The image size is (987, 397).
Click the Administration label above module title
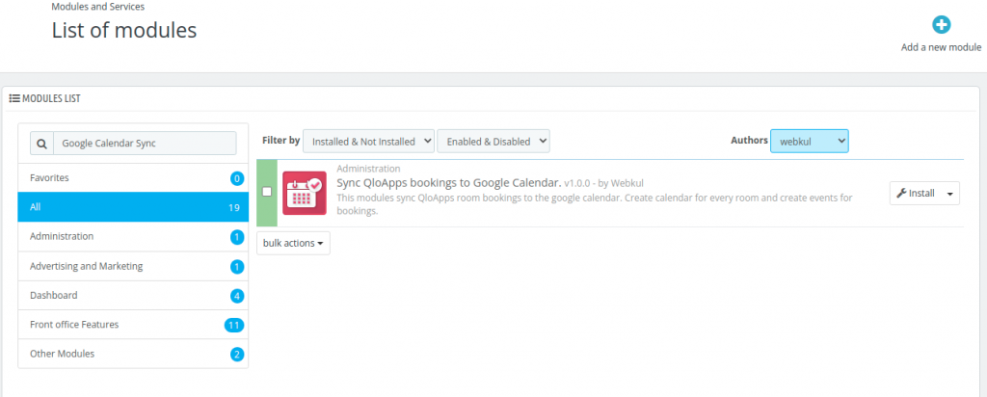[x=369, y=169]
